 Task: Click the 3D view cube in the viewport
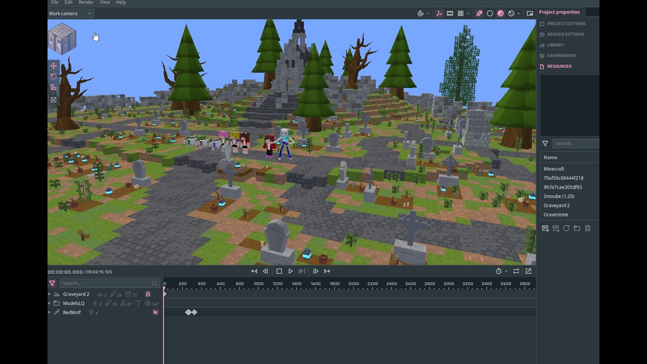tap(62, 38)
